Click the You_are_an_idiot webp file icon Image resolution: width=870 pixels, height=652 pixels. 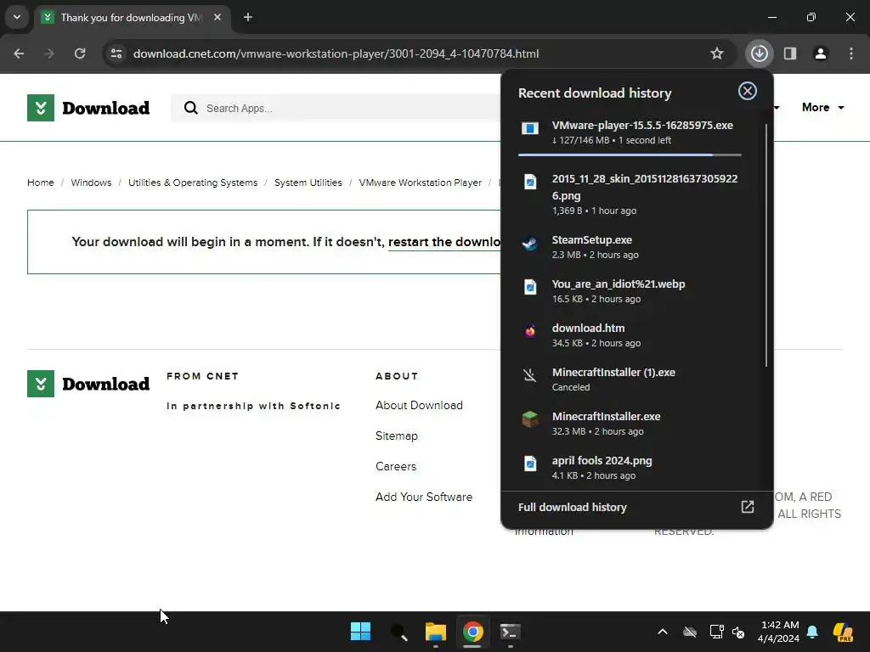530,287
